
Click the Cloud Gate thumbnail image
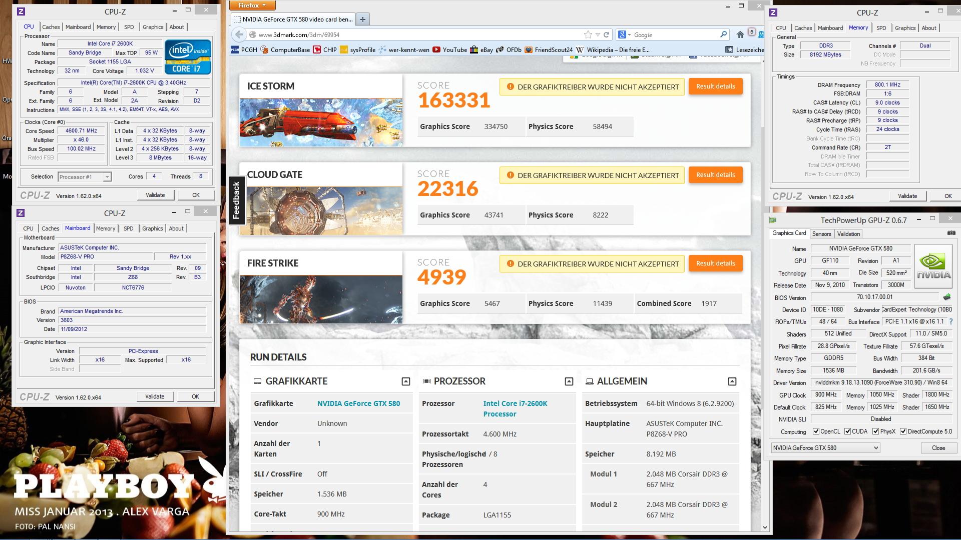pos(321,211)
